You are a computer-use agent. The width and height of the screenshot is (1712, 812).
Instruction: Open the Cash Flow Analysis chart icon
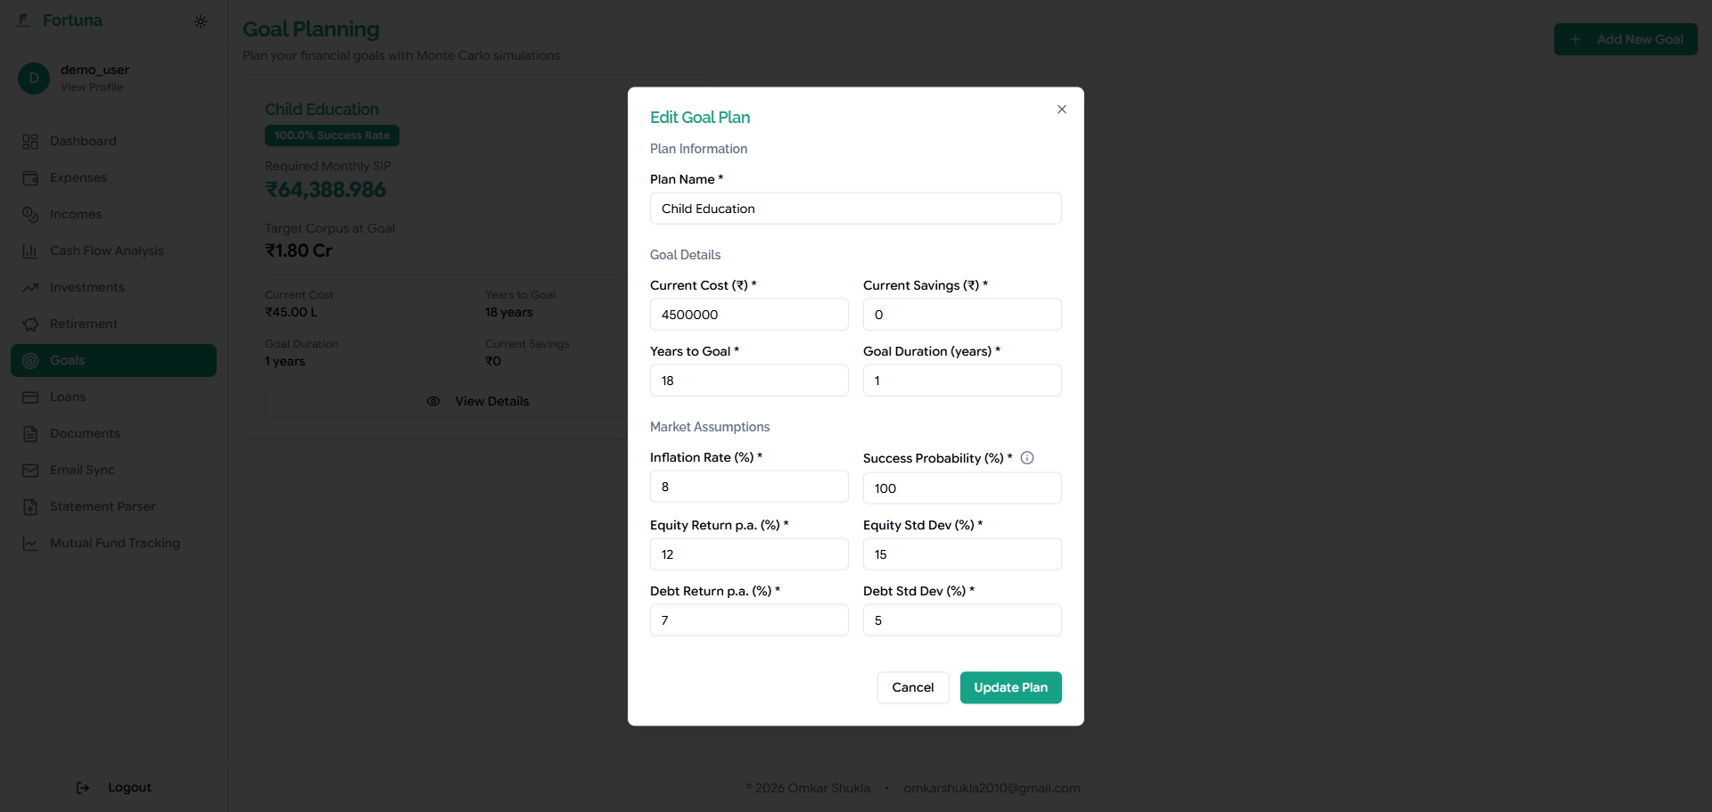pos(30,250)
